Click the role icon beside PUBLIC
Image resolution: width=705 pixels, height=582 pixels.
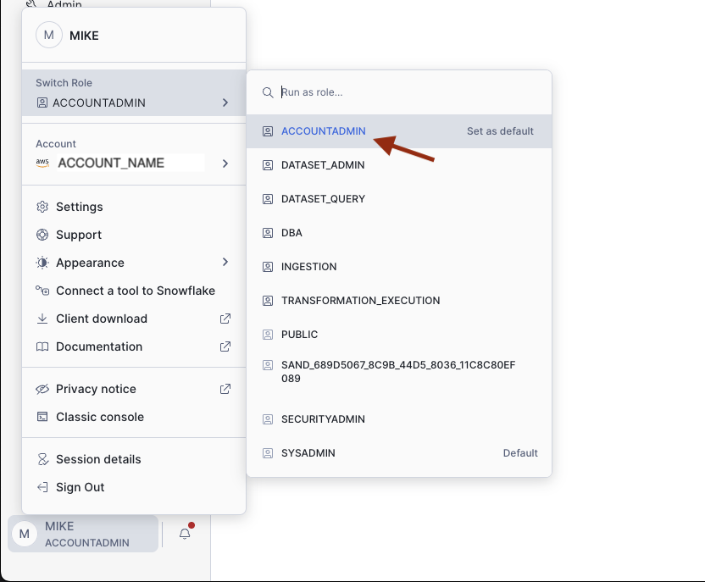[x=268, y=335]
